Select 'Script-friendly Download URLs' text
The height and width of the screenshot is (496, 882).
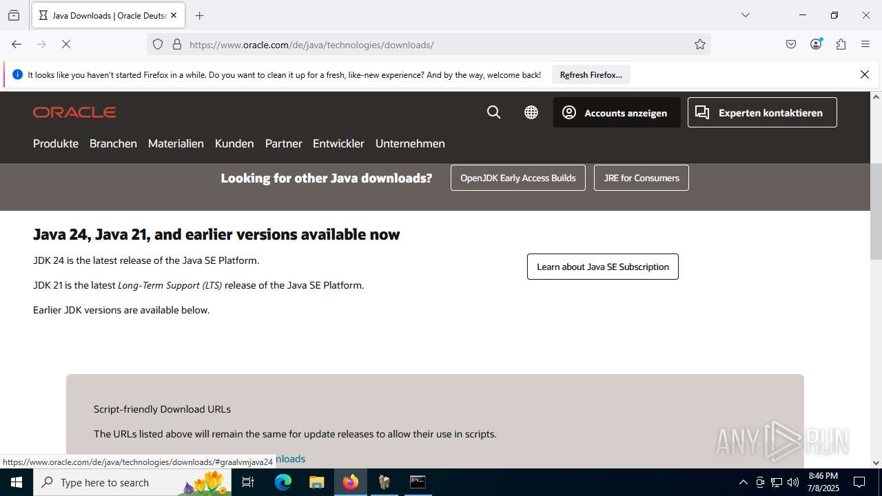pos(162,409)
